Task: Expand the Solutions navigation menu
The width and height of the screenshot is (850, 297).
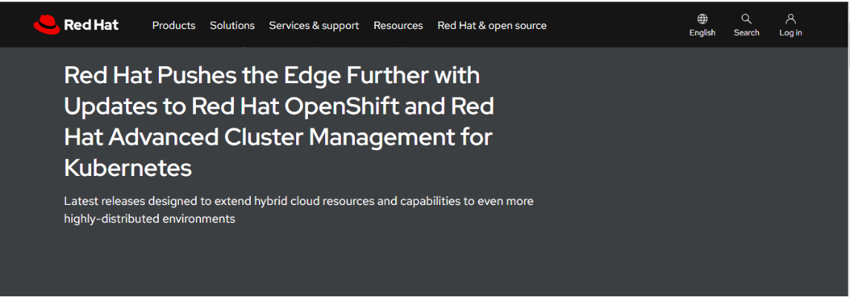Action: tap(232, 25)
